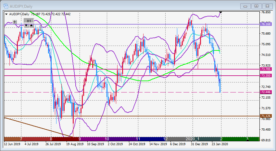
Task: Restore the AUDJPY chart window size
Action: (256, 6)
